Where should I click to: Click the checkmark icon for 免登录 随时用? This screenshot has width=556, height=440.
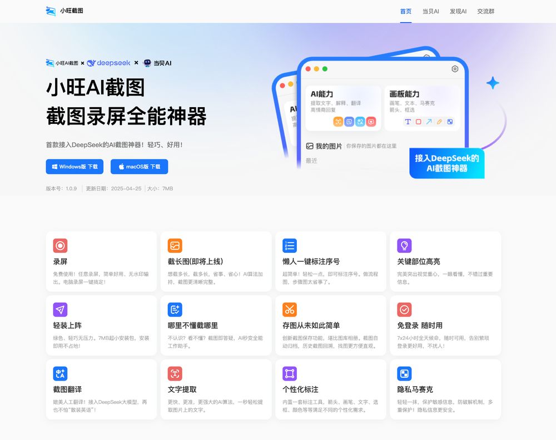[404, 309]
